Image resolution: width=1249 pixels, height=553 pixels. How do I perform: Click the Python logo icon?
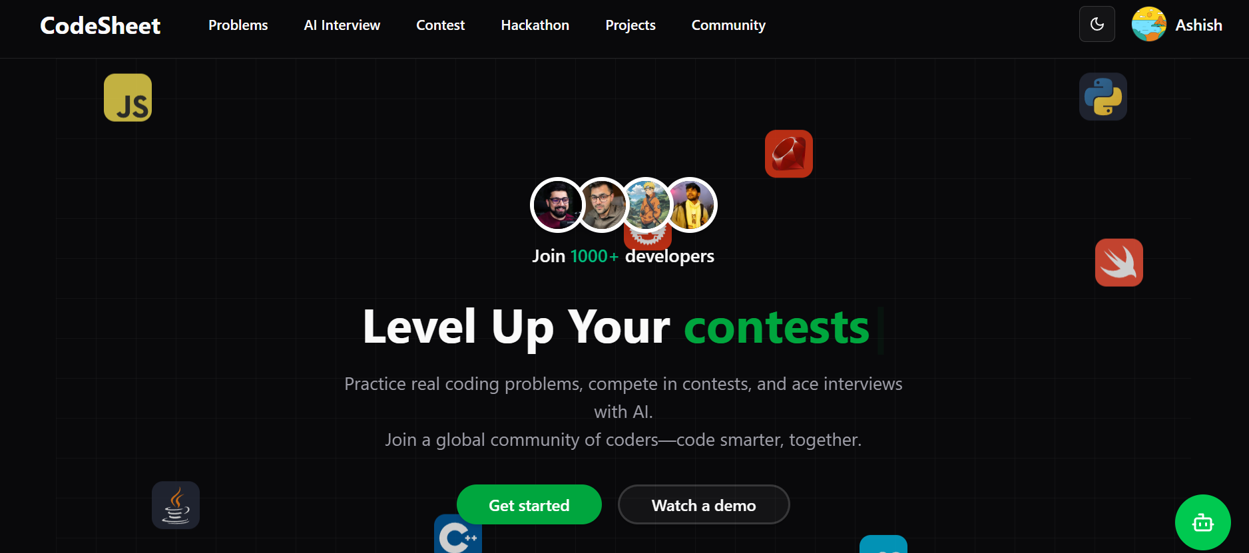click(x=1103, y=96)
